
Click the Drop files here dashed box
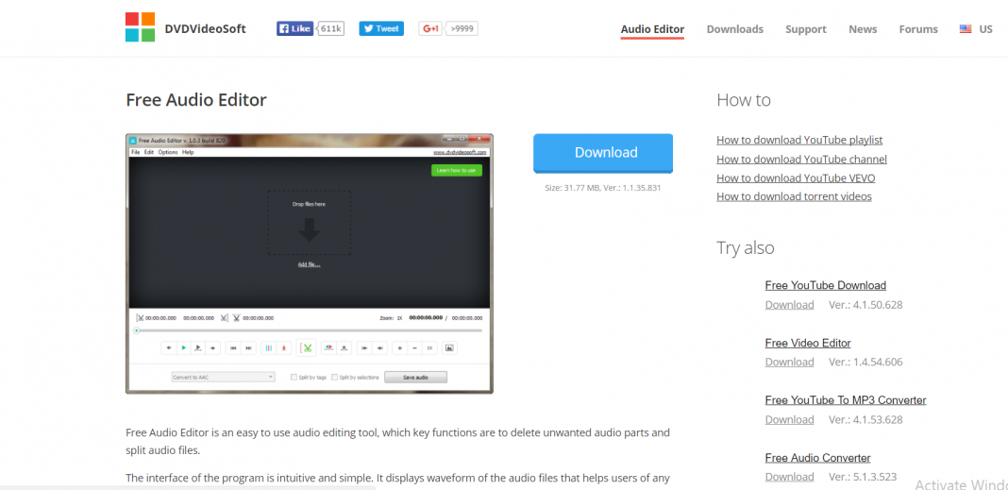(x=310, y=223)
